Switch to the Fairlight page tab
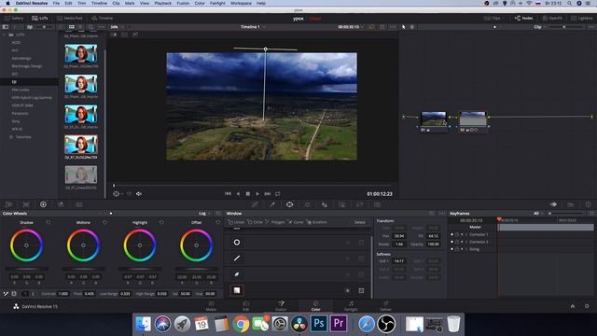 [x=351, y=306]
